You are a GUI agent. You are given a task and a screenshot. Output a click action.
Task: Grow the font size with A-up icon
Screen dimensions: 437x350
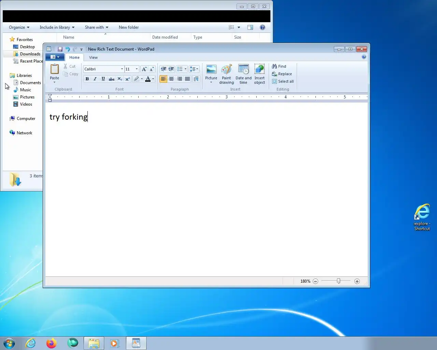click(144, 69)
